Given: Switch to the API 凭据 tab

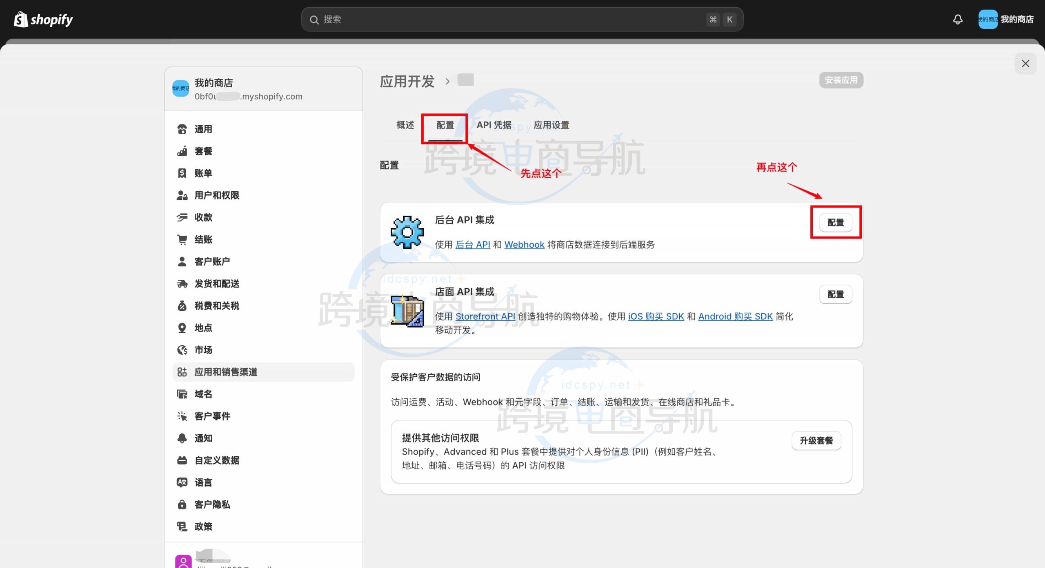Looking at the screenshot, I should 494,125.
